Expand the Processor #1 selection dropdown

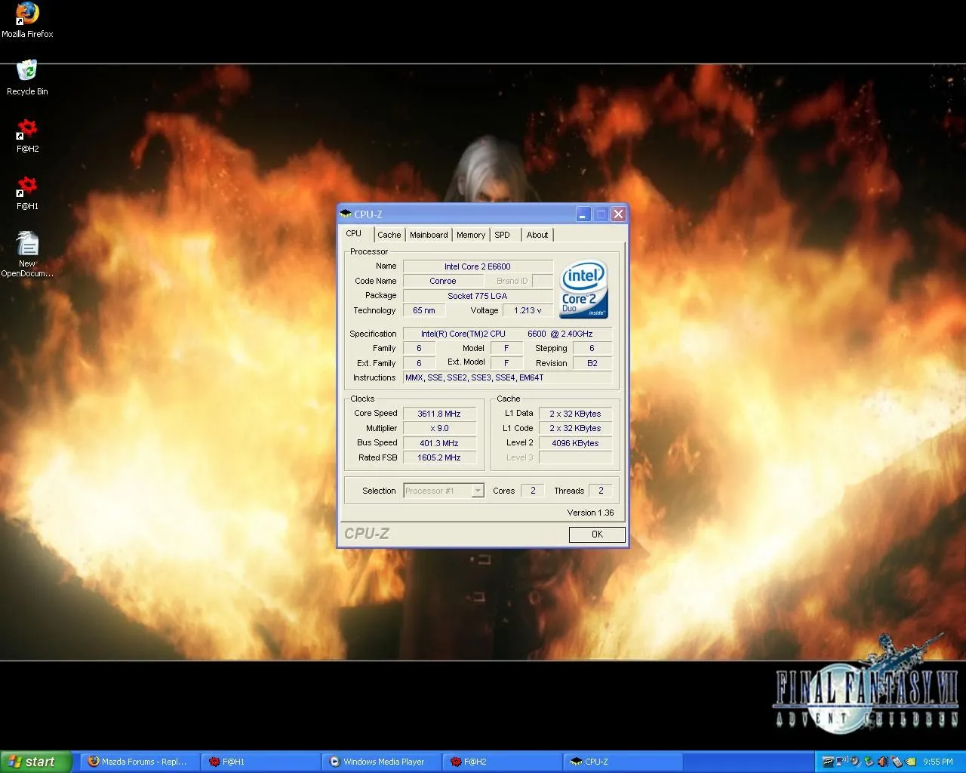[x=477, y=491]
